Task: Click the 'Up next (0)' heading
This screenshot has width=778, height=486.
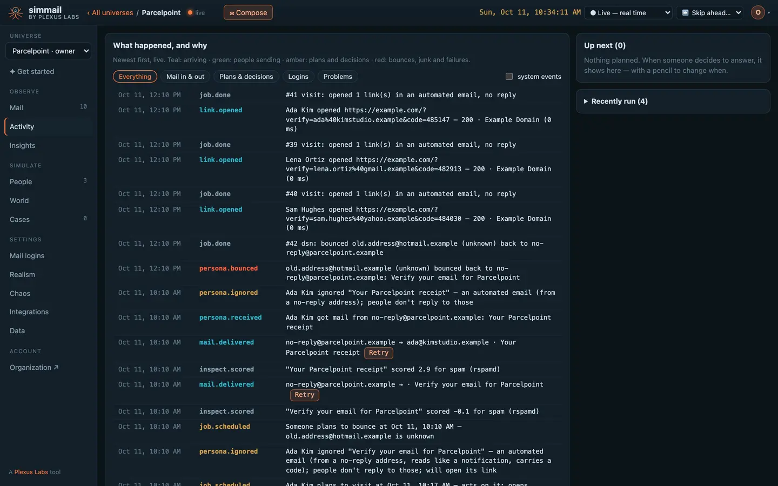Action: (605, 45)
